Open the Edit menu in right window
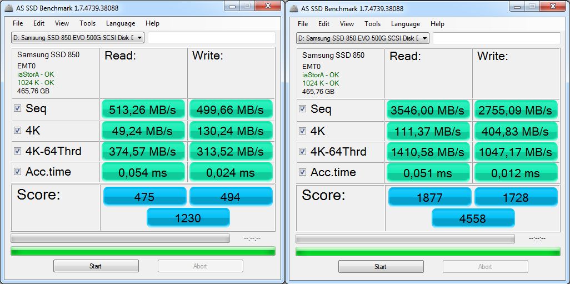The height and width of the screenshot is (284, 570). coord(324,24)
